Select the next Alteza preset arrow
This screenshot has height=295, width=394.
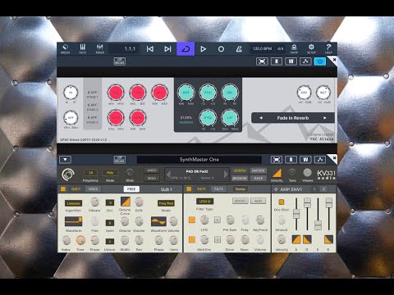(x=325, y=118)
